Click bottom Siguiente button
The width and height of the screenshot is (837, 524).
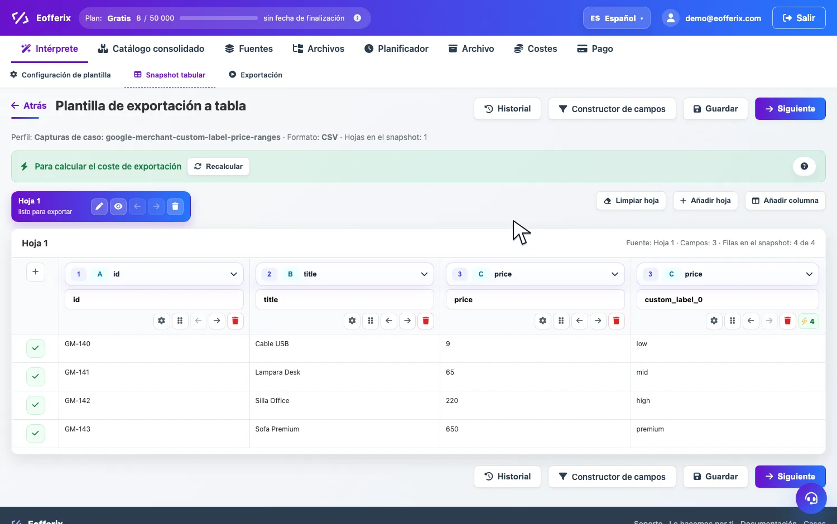(x=790, y=477)
